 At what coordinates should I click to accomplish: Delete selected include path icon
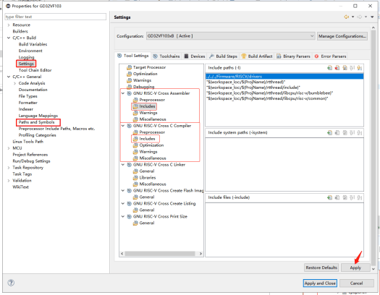[x=337, y=68]
